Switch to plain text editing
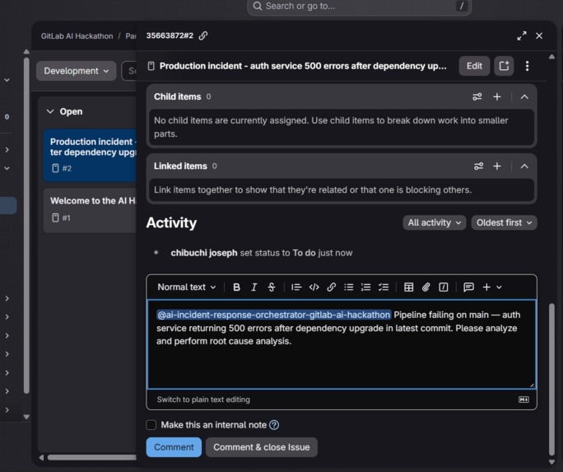563x472 pixels. tap(203, 400)
